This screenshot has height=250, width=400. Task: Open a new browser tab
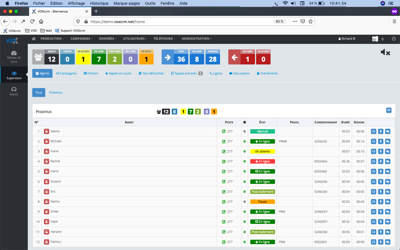[96, 11]
